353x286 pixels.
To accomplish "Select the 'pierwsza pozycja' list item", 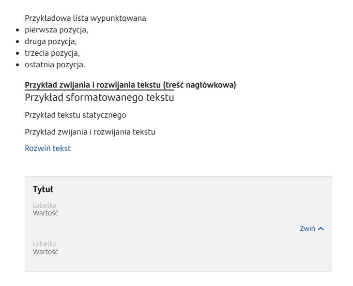I will 56,30.
